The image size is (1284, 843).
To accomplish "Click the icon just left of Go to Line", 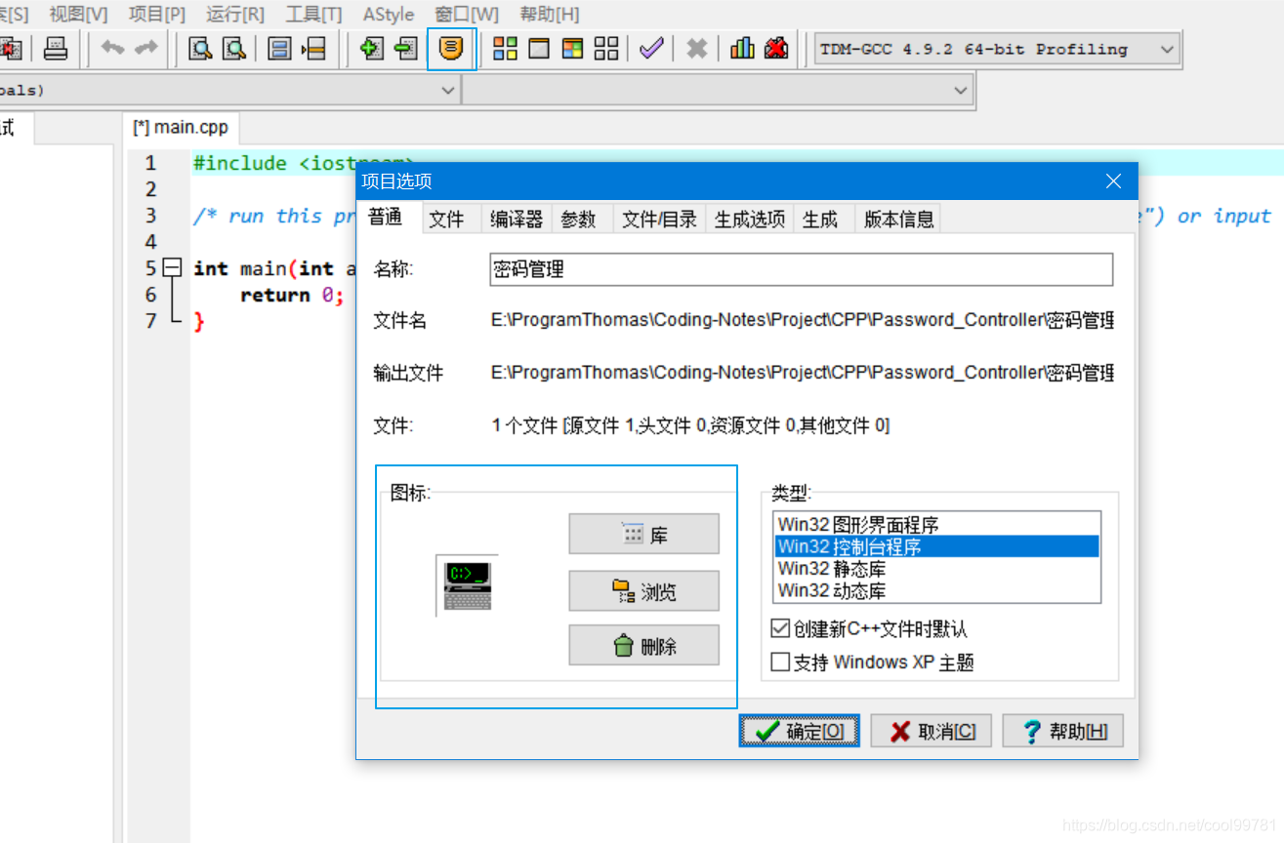I will click(x=280, y=49).
